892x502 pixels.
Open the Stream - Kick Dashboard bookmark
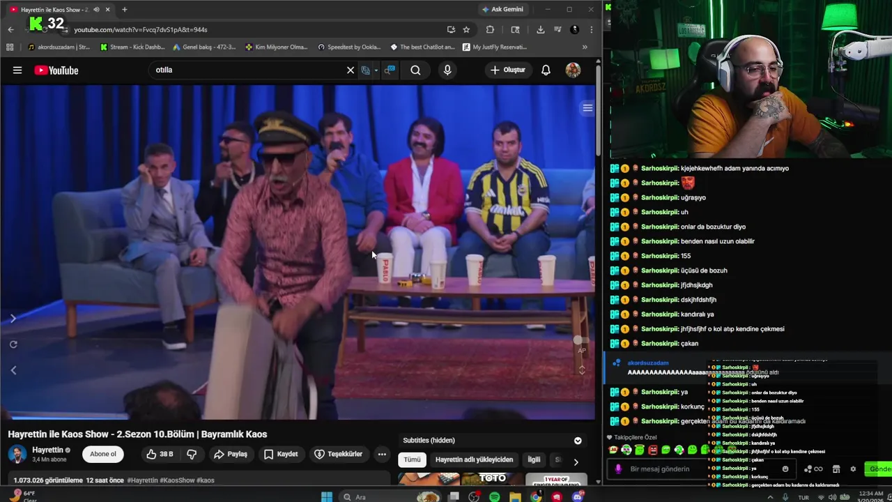point(132,47)
